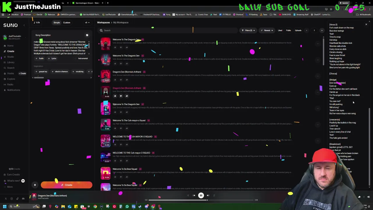Open the ChatGPT bookmark in bookmarks bar
Viewport: 373px width, 210px height.
[321, 14]
